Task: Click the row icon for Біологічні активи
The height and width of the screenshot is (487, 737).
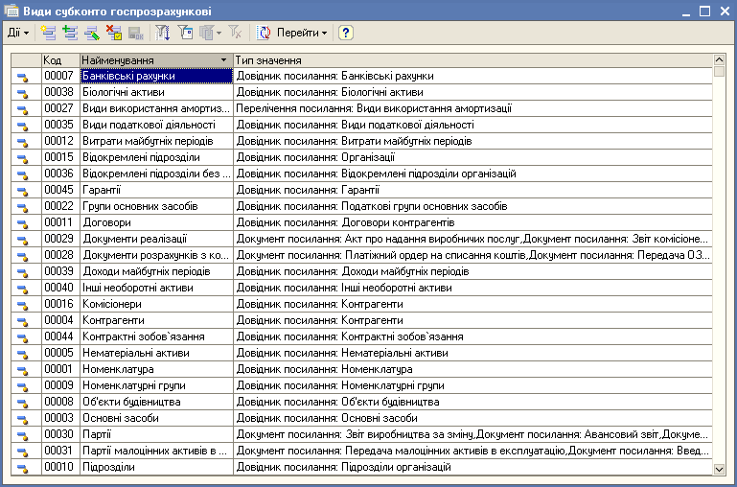Action: pos(23,93)
